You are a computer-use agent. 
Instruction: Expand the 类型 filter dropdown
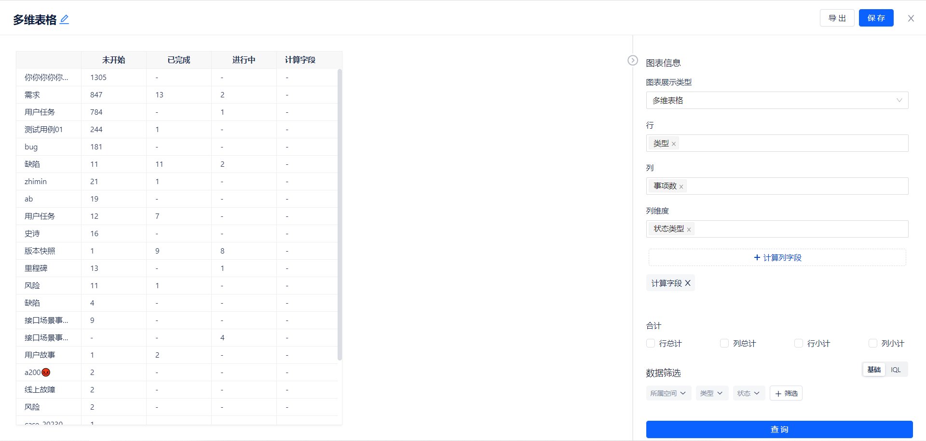point(712,393)
